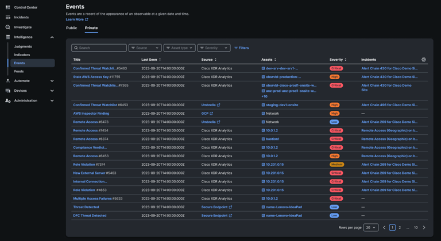Open the Severity filter dropdown

(214, 48)
